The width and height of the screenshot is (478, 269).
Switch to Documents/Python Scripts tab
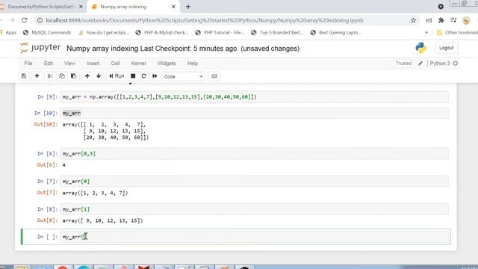pos(40,7)
